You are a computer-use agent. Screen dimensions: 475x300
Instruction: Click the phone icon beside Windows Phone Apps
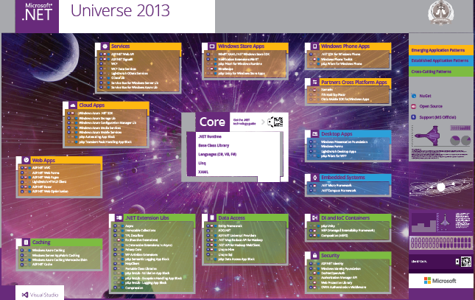coord(314,46)
